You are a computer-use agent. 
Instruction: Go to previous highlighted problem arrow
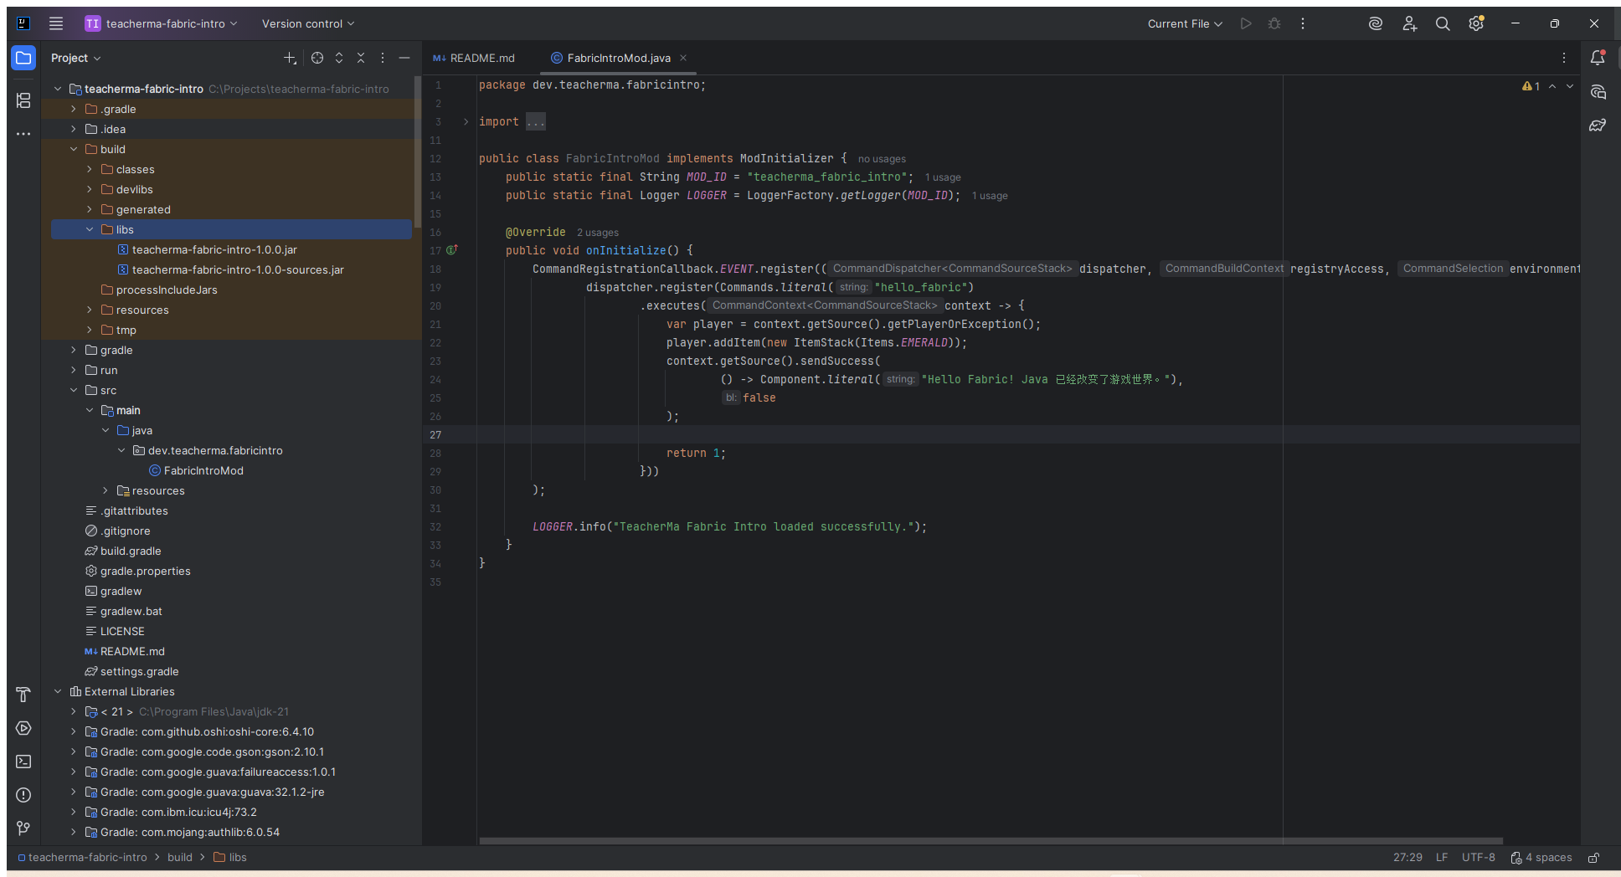(1552, 86)
